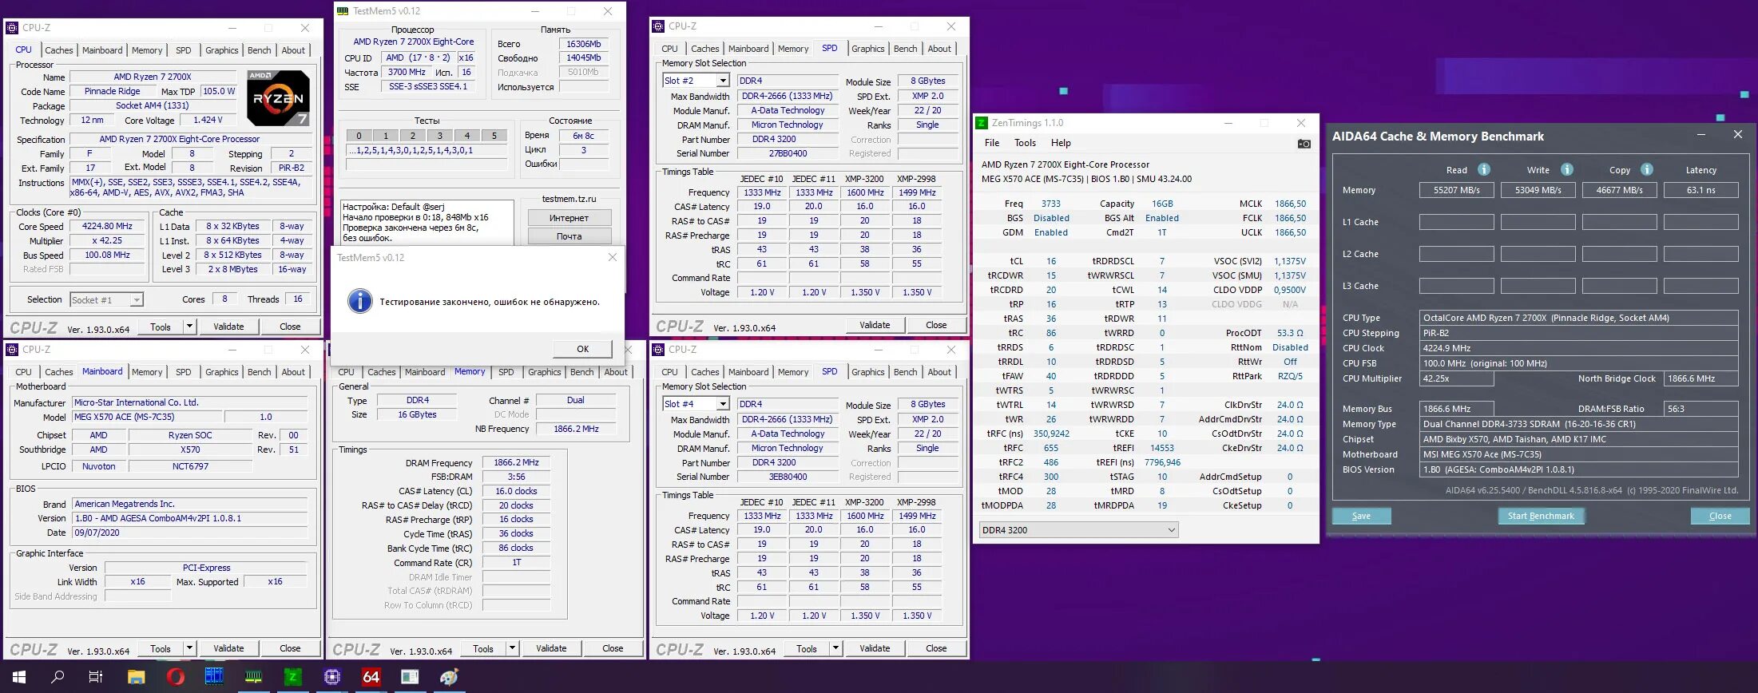The width and height of the screenshot is (1758, 693).
Task: Switch to AIDA64 via red 64 taskbar icon
Action: 371,677
